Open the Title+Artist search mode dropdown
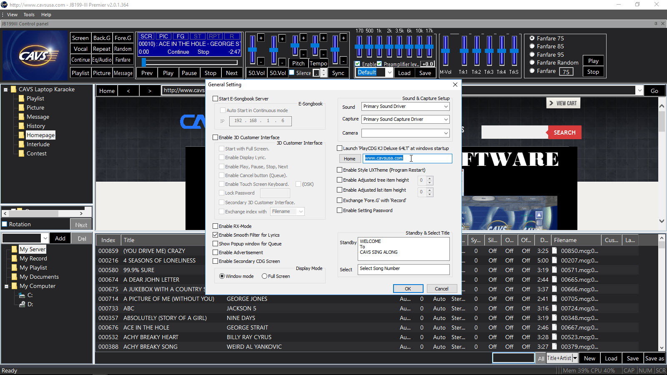 575,358
